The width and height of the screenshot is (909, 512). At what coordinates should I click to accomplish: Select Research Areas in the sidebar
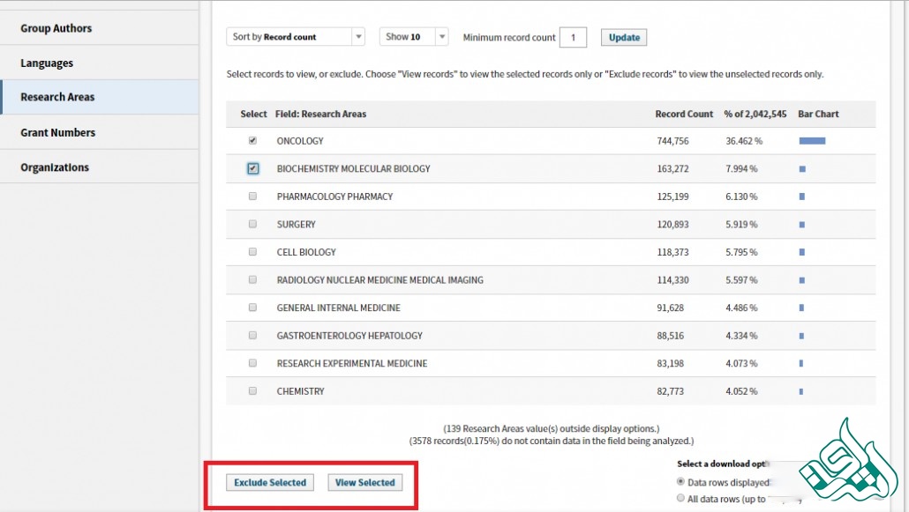[x=57, y=97]
